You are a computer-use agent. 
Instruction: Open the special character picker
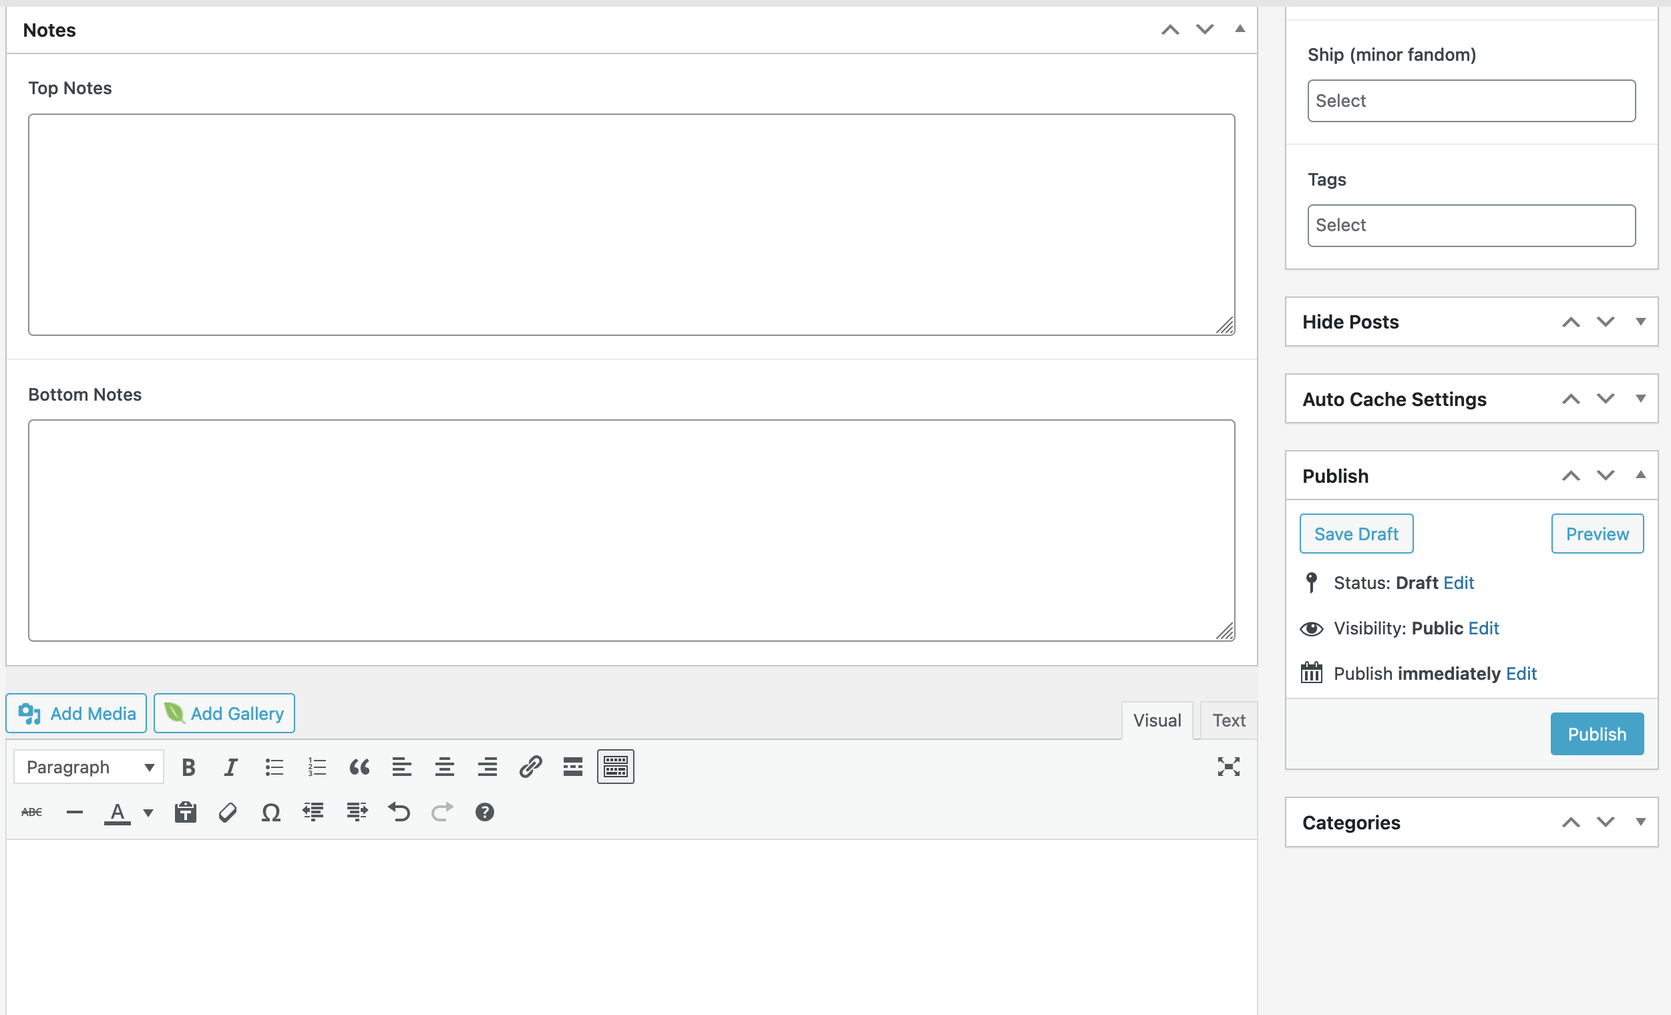pos(270,811)
